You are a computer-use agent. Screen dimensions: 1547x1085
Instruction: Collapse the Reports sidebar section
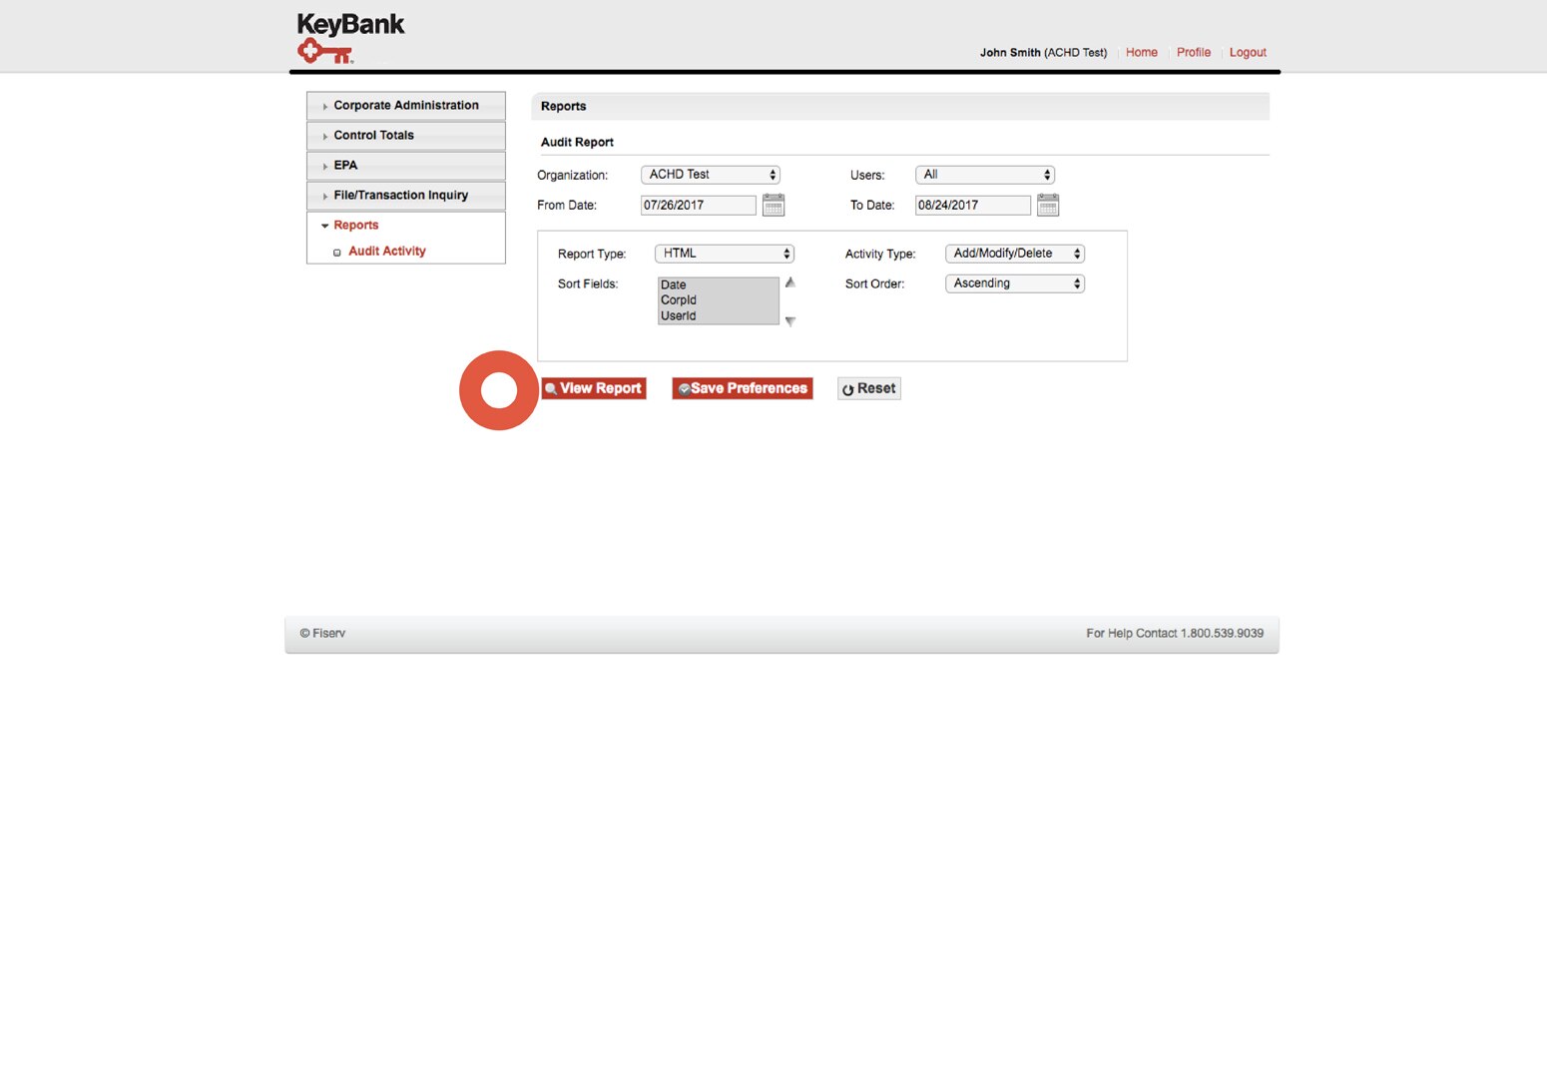(355, 226)
